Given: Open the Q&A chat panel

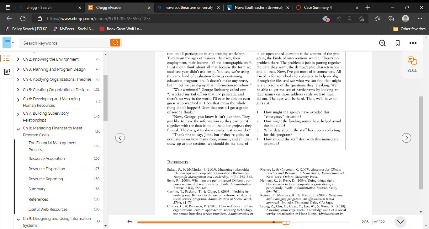Looking at the screenshot, I should tap(412, 64).
